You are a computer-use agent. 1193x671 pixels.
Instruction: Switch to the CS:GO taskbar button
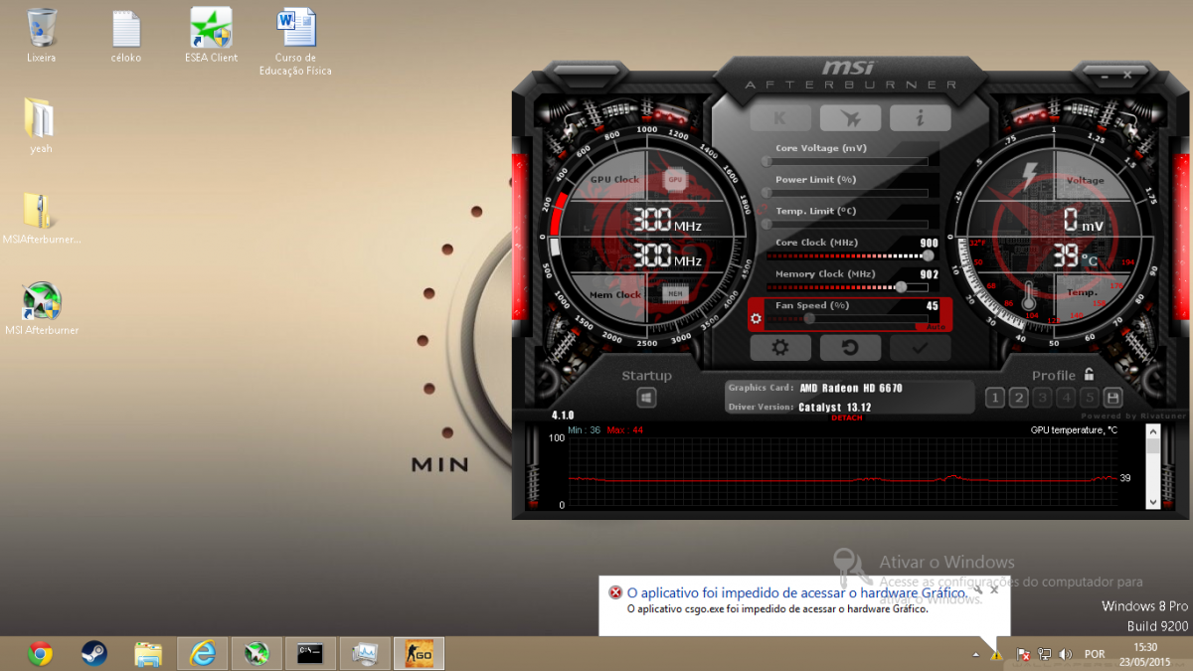[419, 654]
